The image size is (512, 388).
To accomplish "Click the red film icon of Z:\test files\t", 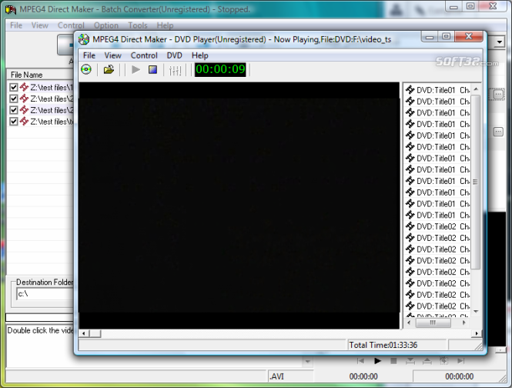I will point(24,122).
